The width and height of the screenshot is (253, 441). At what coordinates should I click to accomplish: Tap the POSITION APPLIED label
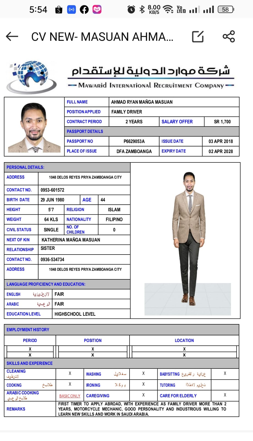click(84, 112)
